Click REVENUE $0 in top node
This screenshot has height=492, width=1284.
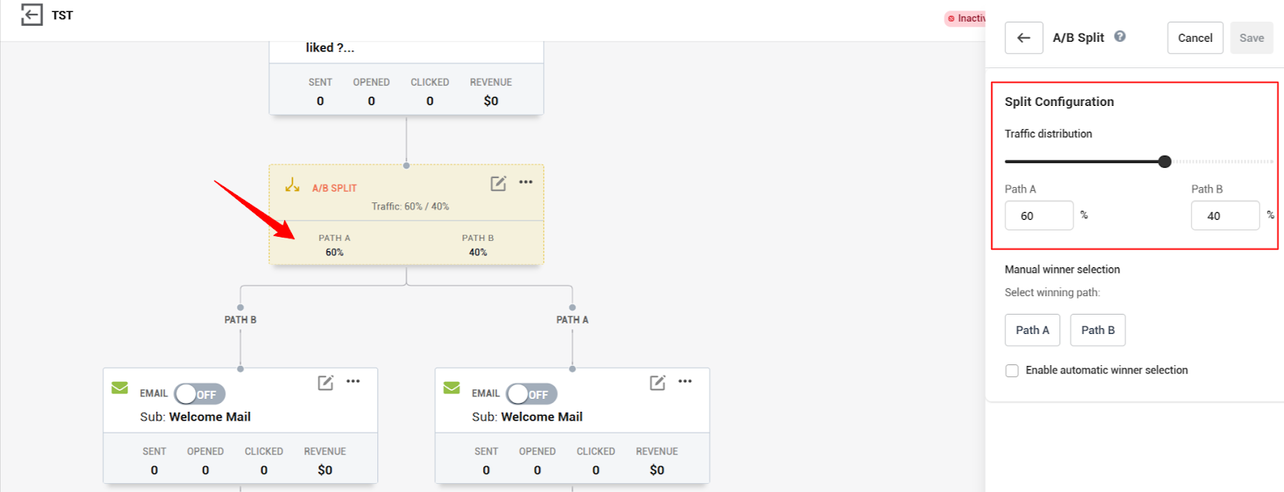(x=491, y=91)
